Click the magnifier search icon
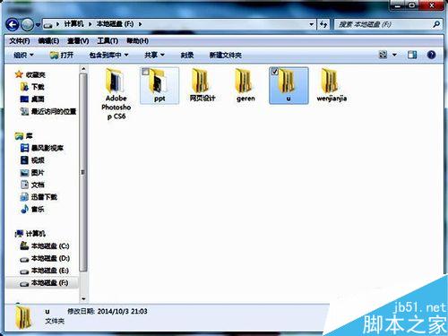 coord(436,24)
